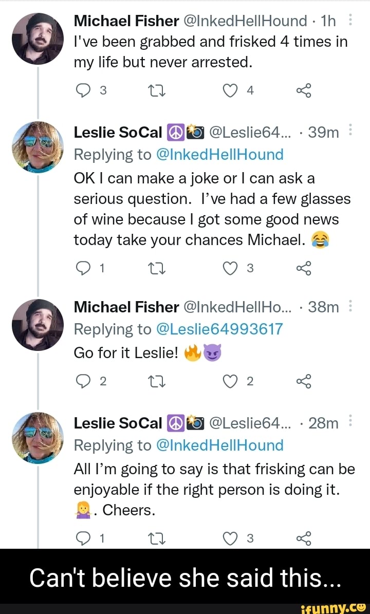
Task: Reply to Leslie's glasses of wine tweet
Action: pyautogui.click(x=81, y=267)
